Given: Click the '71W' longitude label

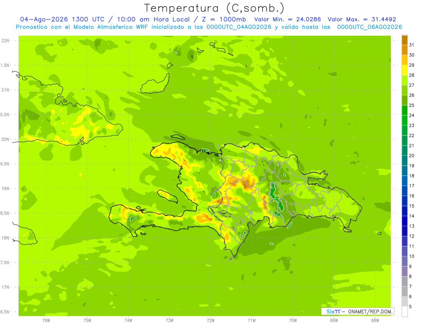Looking at the screenshot, I should 252,320.
